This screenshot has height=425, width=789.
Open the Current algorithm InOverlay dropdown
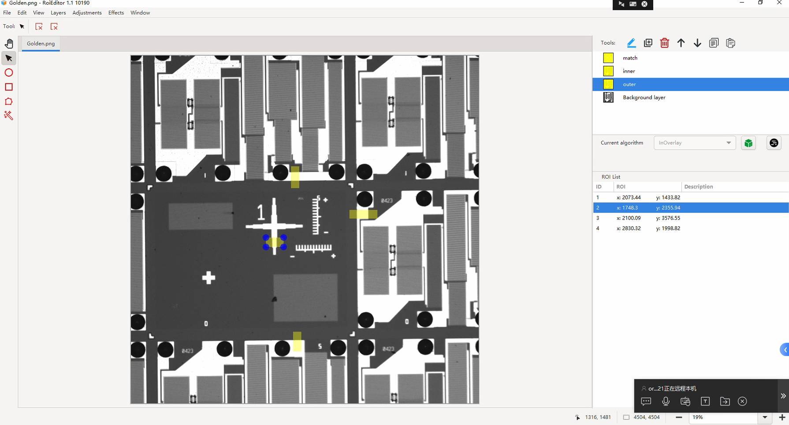tap(695, 143)
